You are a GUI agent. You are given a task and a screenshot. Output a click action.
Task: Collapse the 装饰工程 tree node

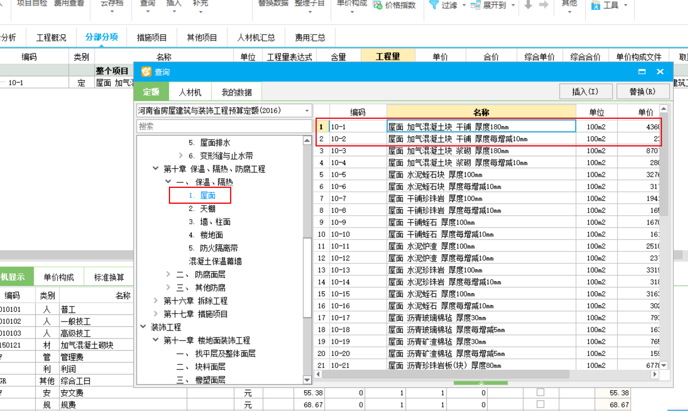(x=143, y=326)
